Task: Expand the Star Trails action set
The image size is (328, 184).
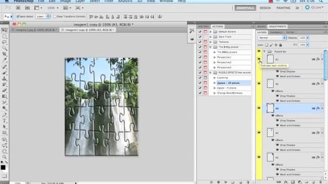Action: 211,37
